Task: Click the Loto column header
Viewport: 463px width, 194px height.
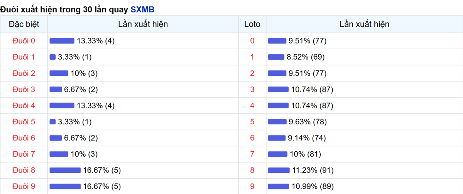Action: (252, 24)
